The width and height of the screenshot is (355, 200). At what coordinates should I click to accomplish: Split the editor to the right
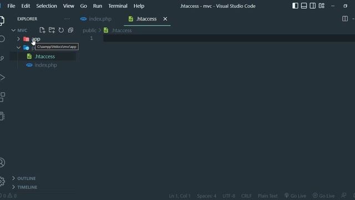coord(345,19)
